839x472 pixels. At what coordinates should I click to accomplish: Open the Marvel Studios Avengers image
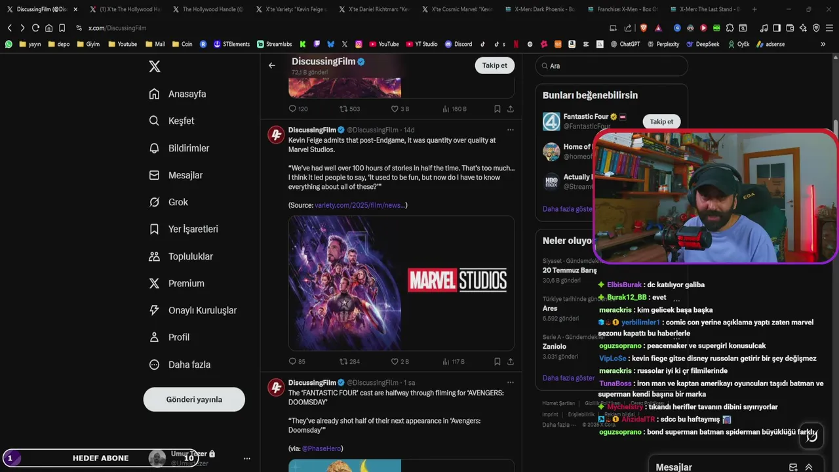(x=401, y=283)
